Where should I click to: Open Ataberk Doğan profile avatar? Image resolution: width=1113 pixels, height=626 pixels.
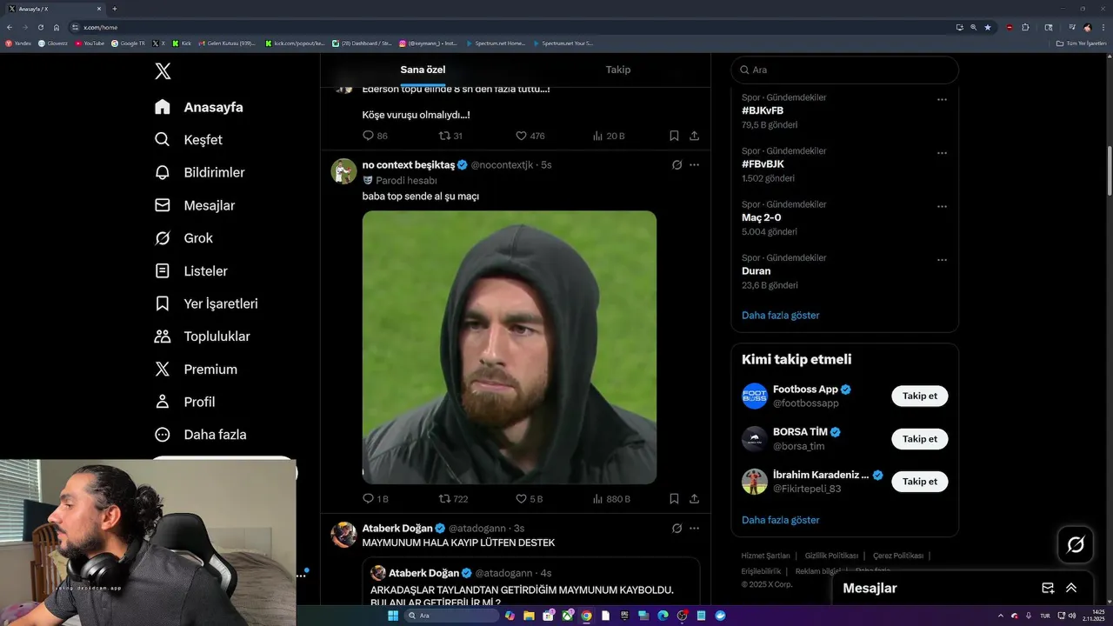[343, 535]
